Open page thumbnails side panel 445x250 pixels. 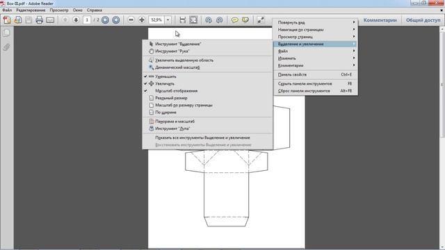(x=6, y=33)
